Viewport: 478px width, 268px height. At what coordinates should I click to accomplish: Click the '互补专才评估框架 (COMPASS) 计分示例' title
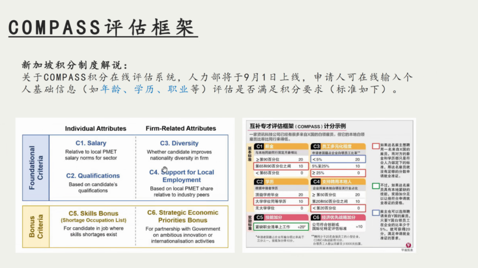click(297, 126)
